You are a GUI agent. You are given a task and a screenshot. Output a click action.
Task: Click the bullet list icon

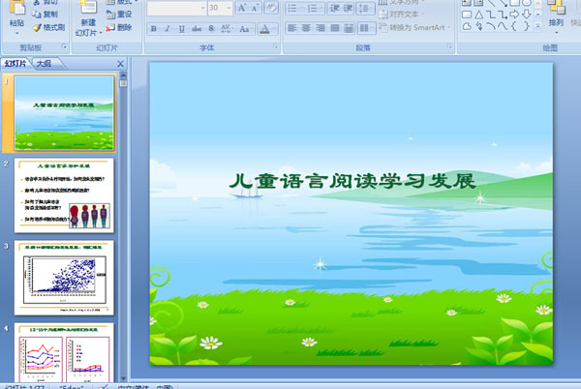[x=294, y=8]
